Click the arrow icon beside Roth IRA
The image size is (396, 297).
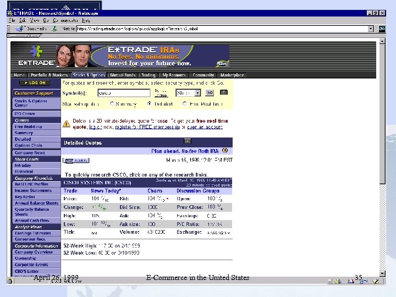pyautogui.click(x=225, y=151)
